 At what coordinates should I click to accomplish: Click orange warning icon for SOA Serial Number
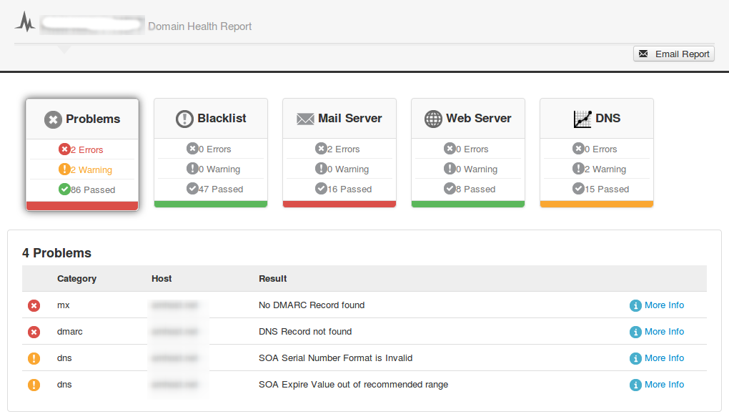(34, 358)
